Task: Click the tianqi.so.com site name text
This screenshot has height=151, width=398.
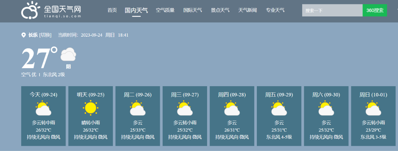Action: tap(62, 16)
